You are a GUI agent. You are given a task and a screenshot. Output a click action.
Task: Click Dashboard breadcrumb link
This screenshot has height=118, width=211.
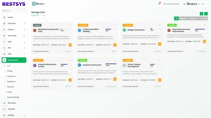(x=35, y=15)
